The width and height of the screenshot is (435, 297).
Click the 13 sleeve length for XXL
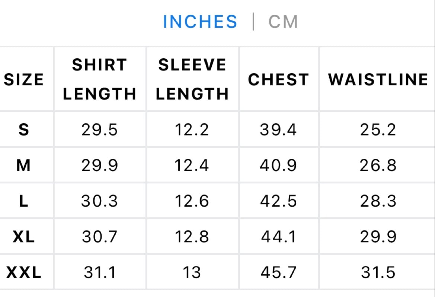[x=192, y=272]
